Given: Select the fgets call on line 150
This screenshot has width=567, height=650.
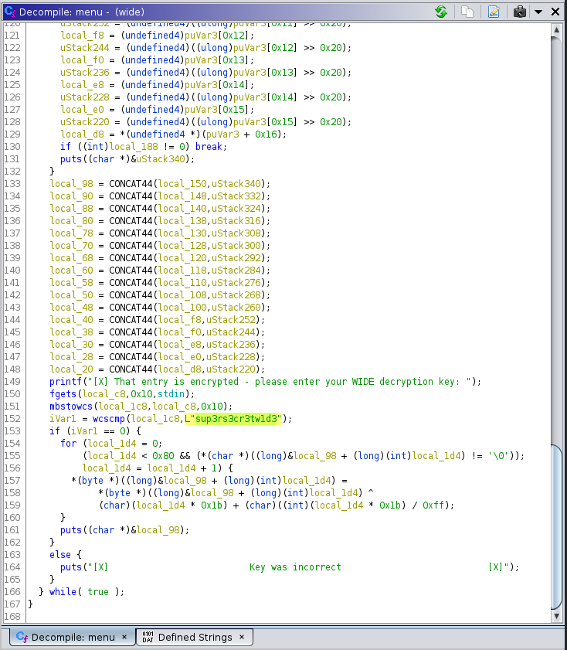Looking at the screenshot, I should (63, 394).
